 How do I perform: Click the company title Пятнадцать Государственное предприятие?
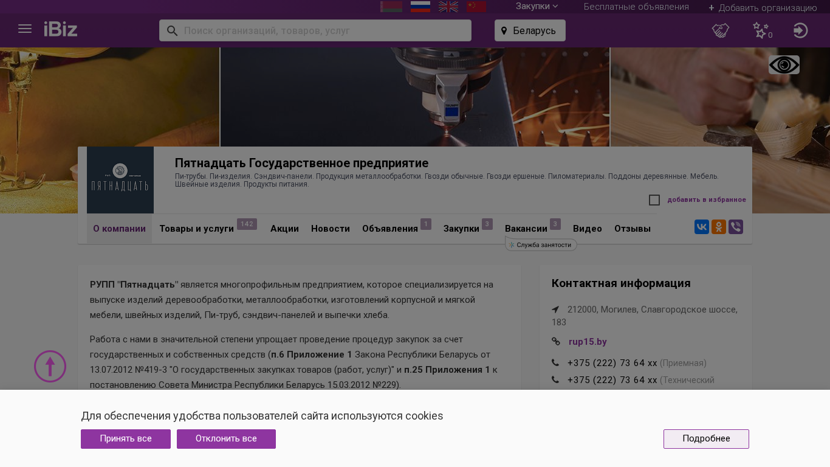coord(301,163)
